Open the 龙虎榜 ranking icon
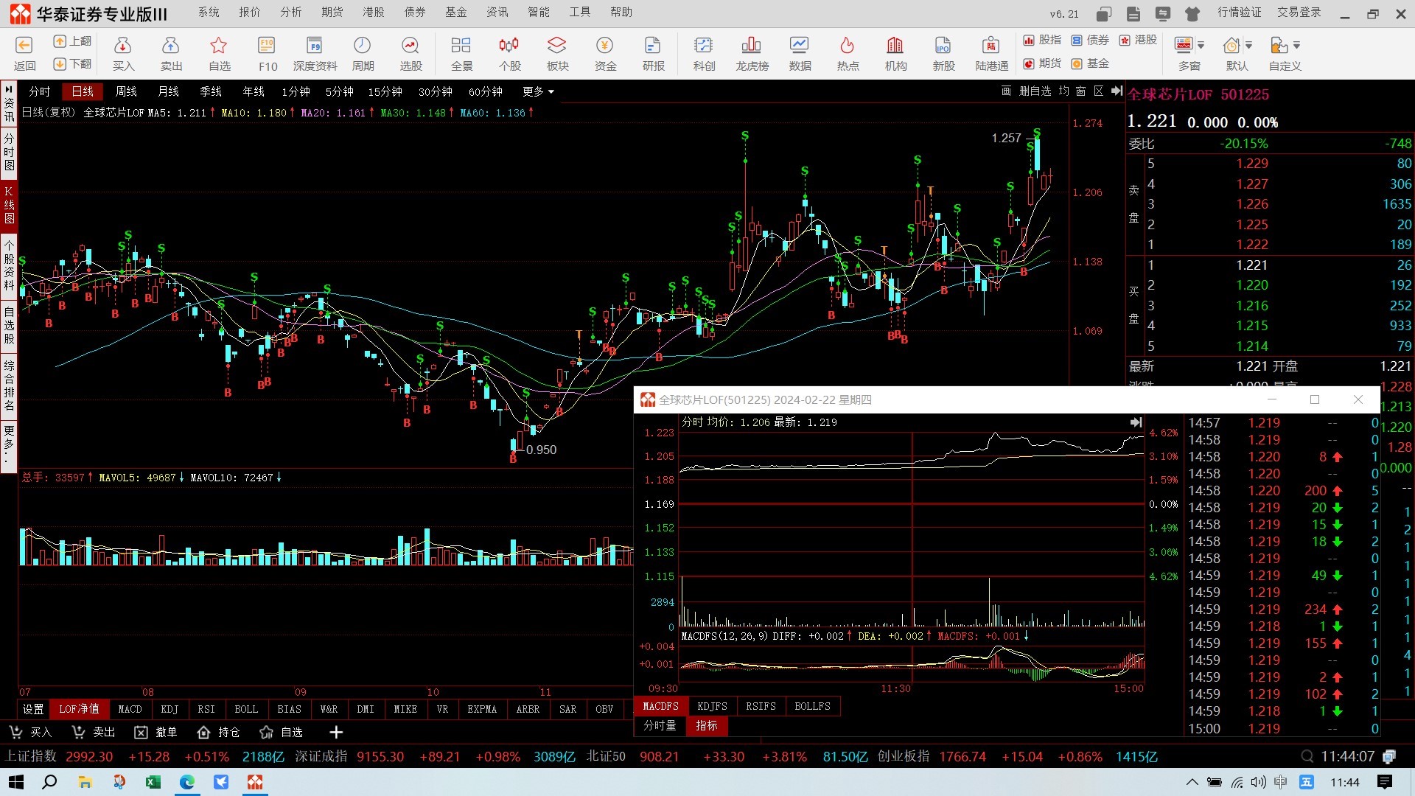 pos(751,47)
